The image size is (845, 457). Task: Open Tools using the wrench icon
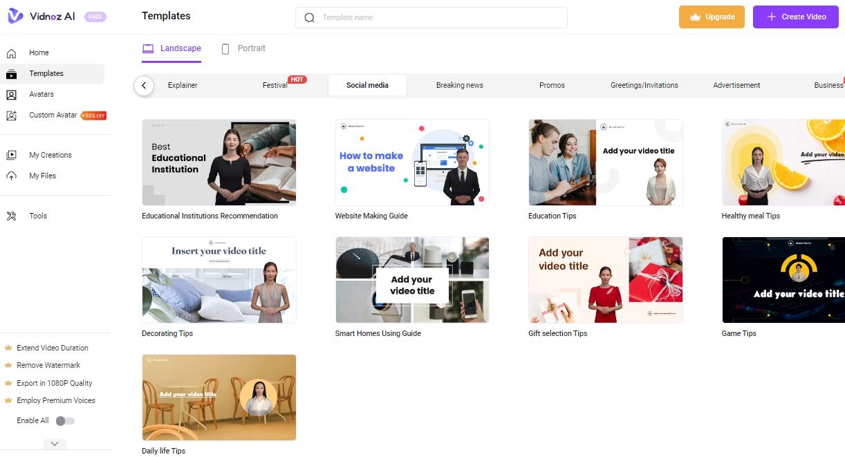[11, 216]
